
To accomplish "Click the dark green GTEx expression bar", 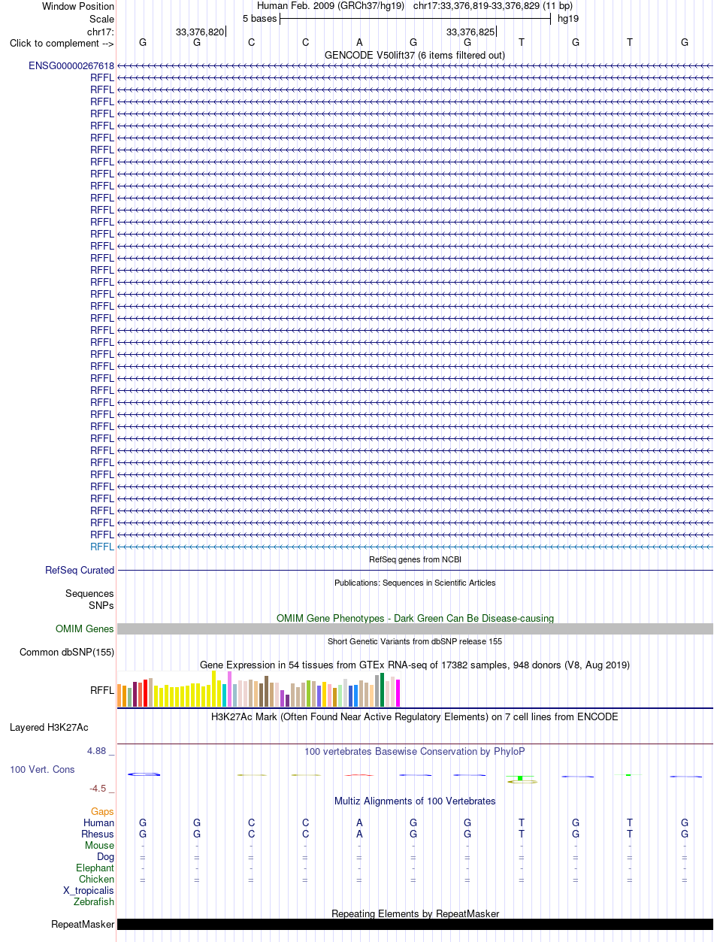I will [383, 689].
